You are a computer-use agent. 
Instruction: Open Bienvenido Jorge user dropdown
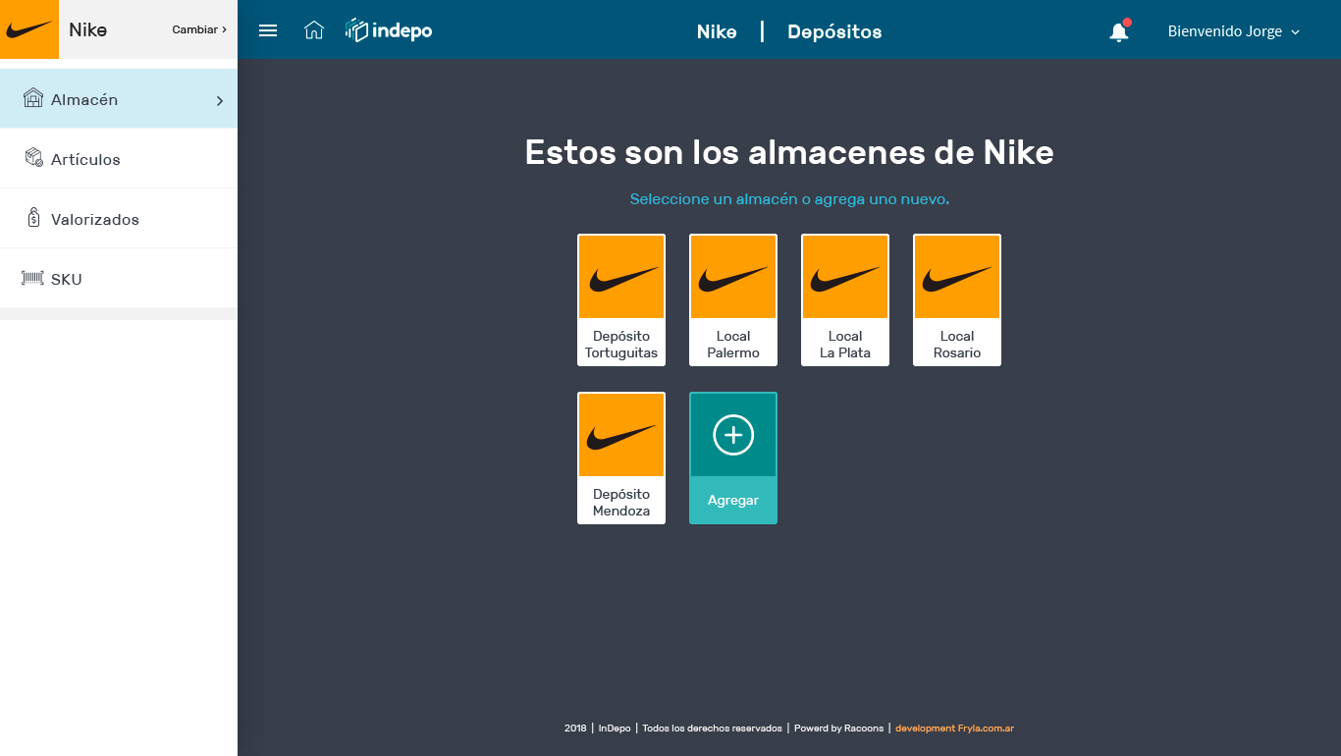(x=1233, y=31)
